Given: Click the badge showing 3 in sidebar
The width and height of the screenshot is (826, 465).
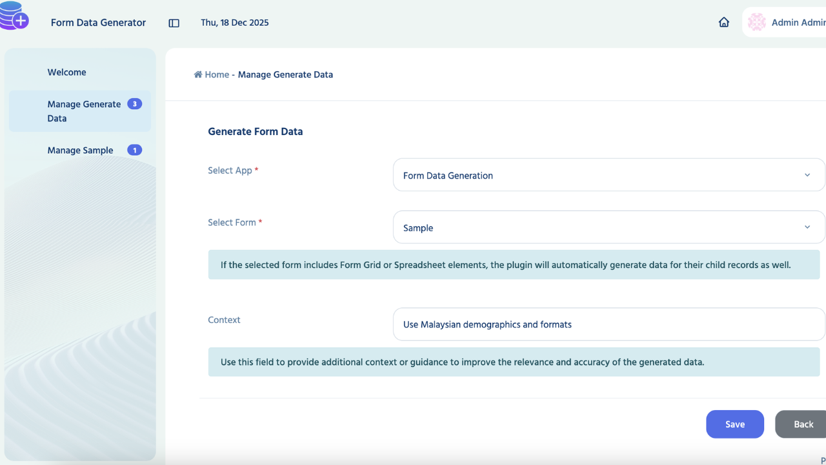Looking at the screenshot, I should [134, 104].
